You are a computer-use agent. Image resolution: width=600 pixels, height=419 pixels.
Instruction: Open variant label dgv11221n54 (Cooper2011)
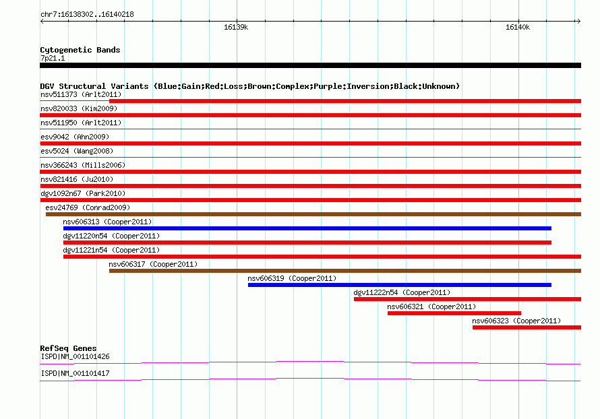coord(111,250)
